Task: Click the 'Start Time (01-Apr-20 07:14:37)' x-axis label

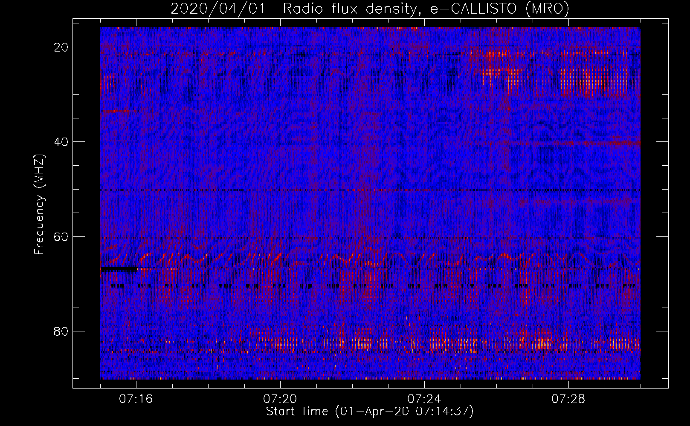Action: point(370,412)
